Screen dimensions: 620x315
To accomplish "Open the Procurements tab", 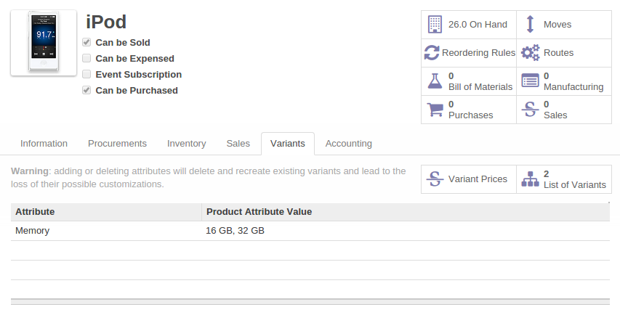I will pos(117,144).
